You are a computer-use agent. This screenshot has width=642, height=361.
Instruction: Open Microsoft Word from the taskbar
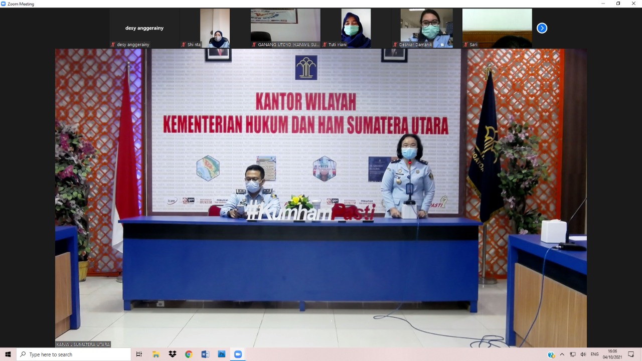(205, 354)
